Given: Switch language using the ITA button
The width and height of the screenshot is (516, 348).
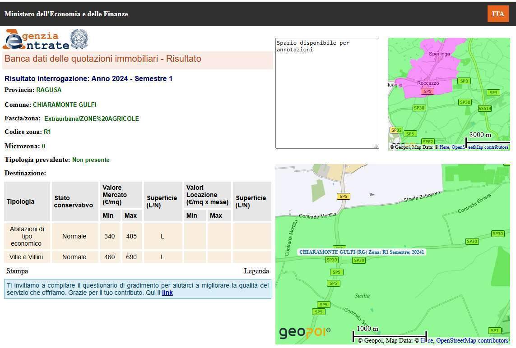Looking at the screenshot, I should pos(498,14).
